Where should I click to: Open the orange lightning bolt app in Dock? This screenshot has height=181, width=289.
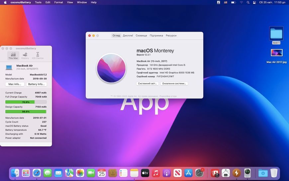point(237,173)
